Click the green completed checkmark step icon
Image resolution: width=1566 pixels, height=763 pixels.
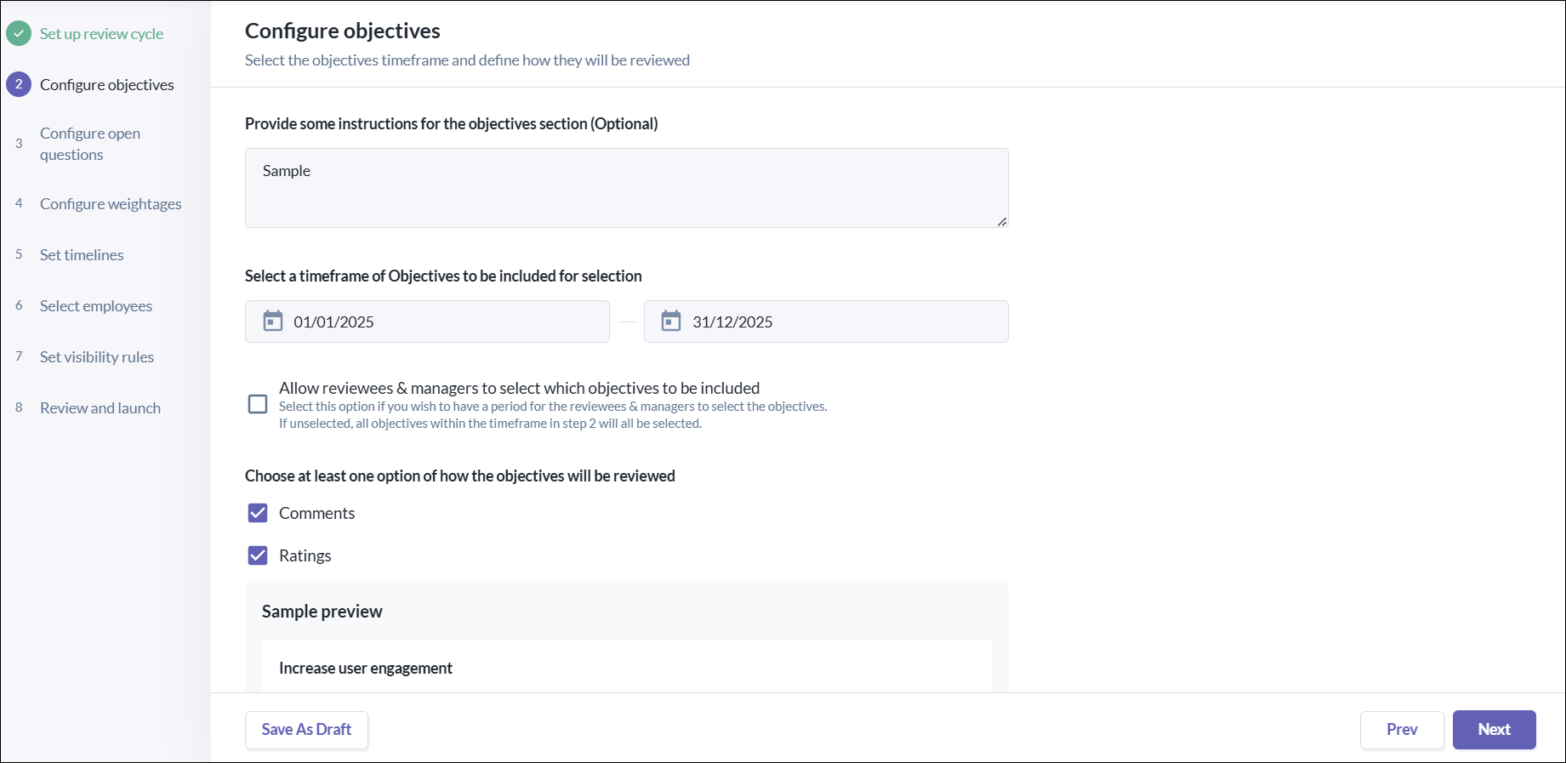point(19,33)
